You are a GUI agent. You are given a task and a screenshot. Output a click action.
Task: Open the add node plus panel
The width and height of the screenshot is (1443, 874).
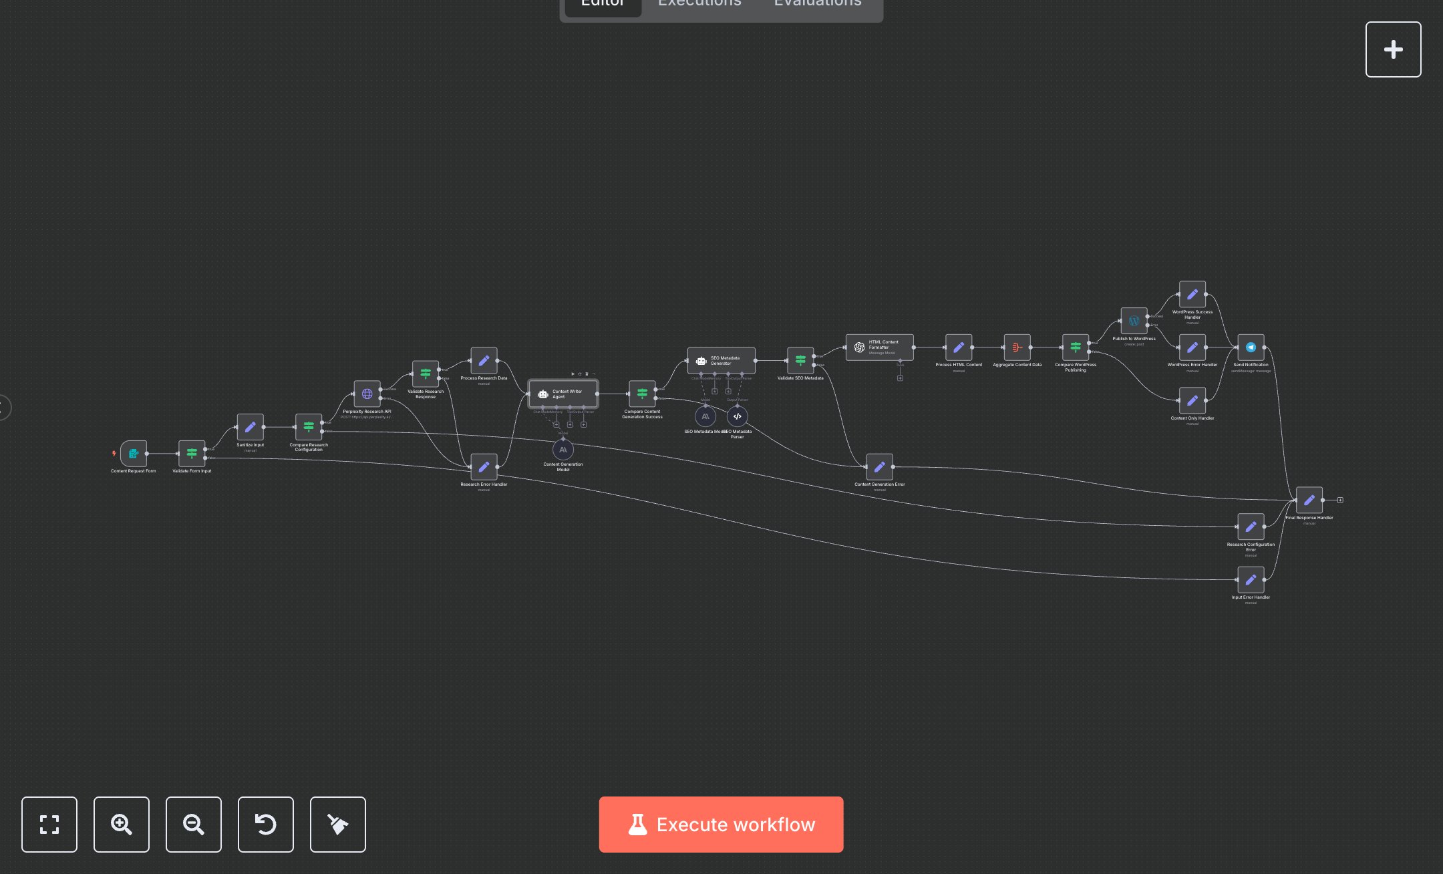[1393, 49]
